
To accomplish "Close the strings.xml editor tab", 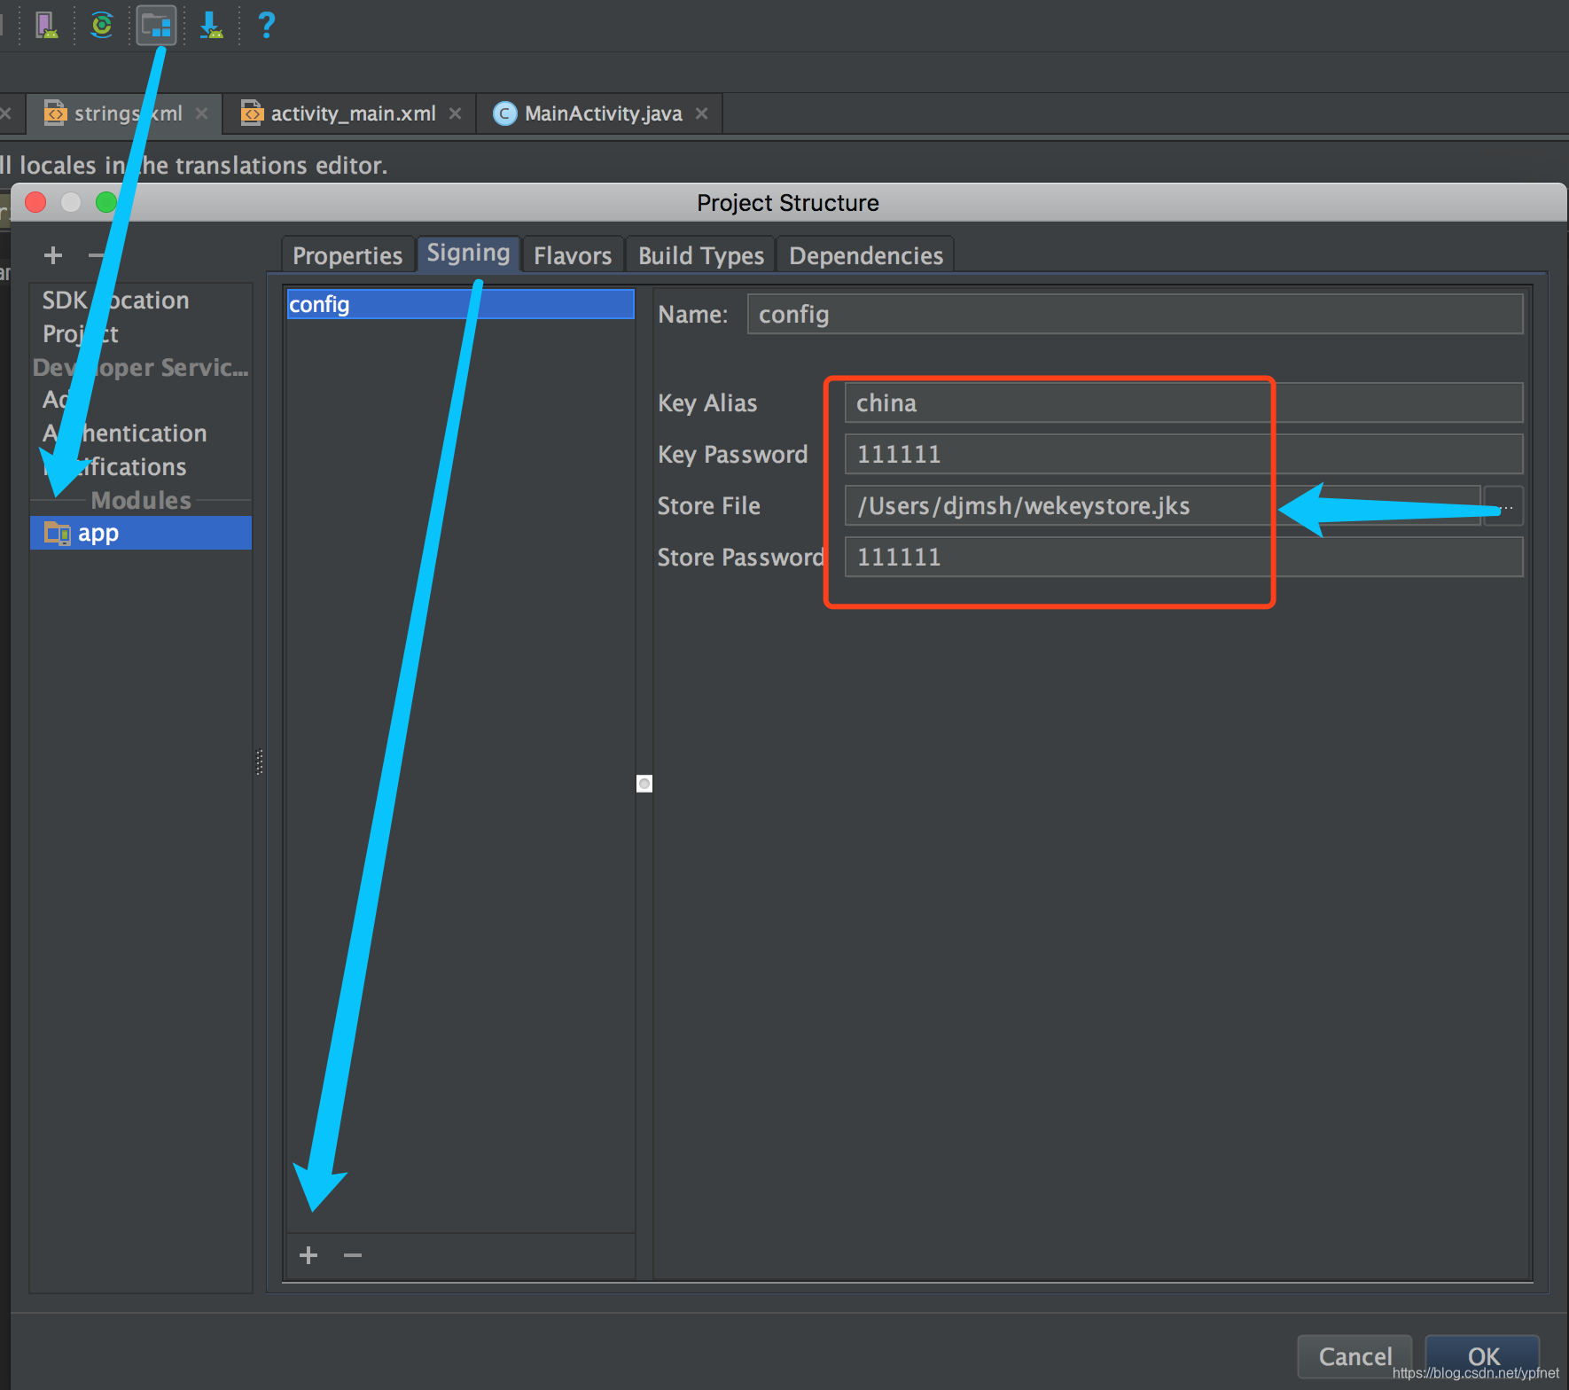I will point(201,113).
